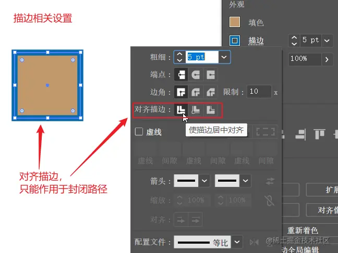
Task: Choose the miter join corner icon
Action: point(181,92)
